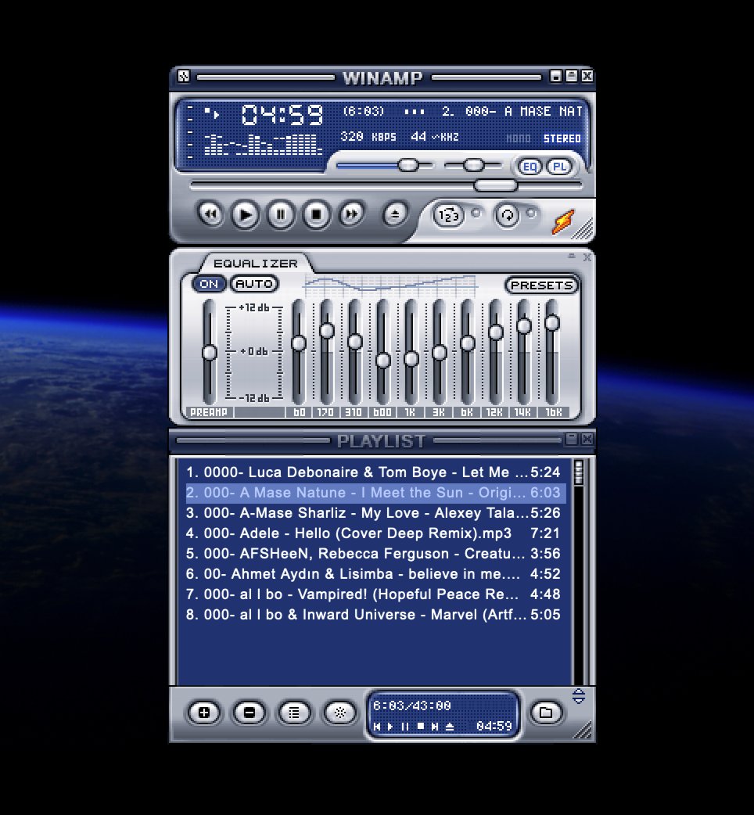
Task: Open the playlist load list folder button
Action: click(546, 713)
